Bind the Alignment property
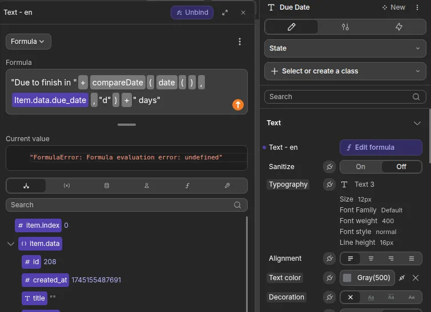Image resolution: width=431 pixels, height=312 pixels. click(x=329, y=258)
